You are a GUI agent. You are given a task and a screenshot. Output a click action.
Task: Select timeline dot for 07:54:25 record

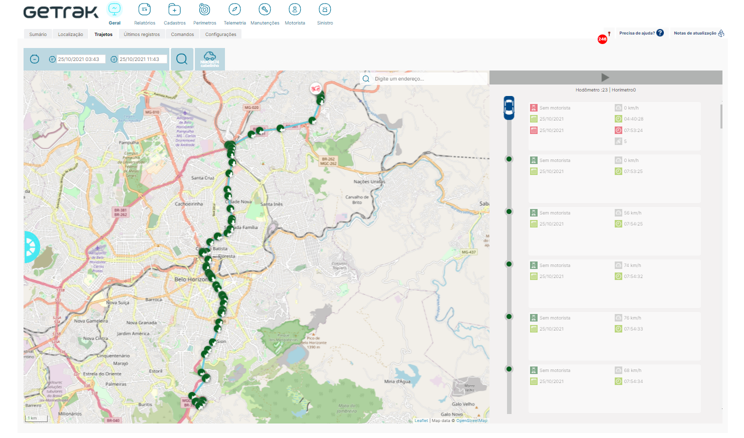point(509,211)
